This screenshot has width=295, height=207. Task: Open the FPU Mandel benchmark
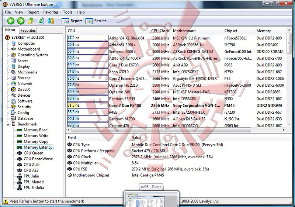pos(34,182)
